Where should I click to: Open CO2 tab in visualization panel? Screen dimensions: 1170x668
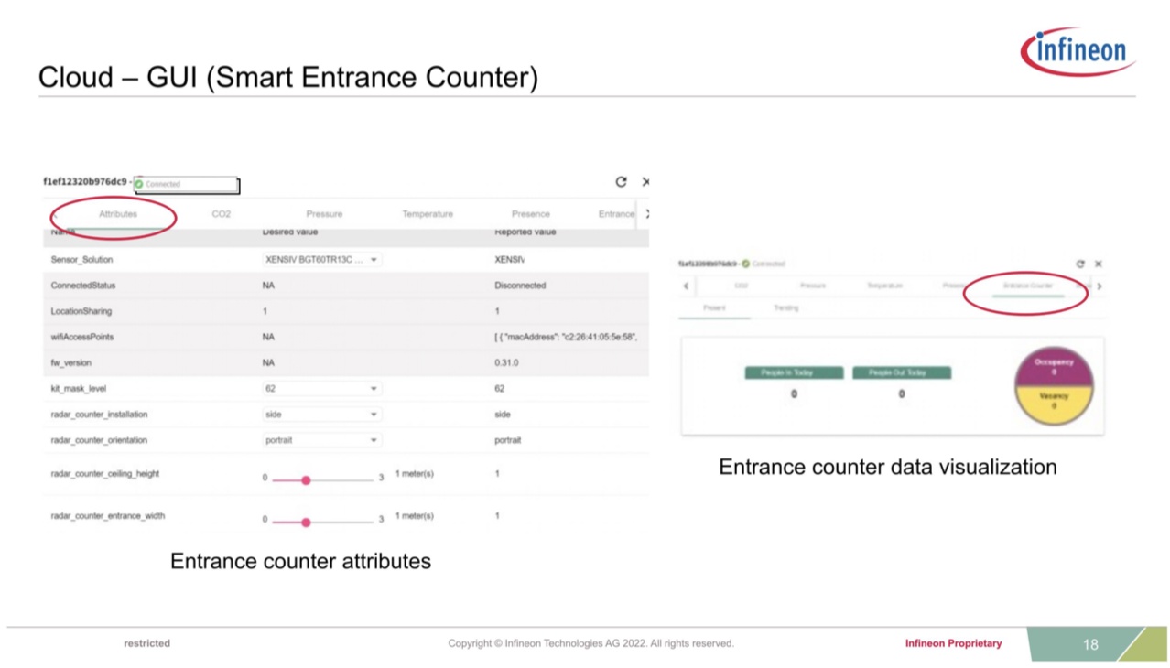click(x=742, y=286)
